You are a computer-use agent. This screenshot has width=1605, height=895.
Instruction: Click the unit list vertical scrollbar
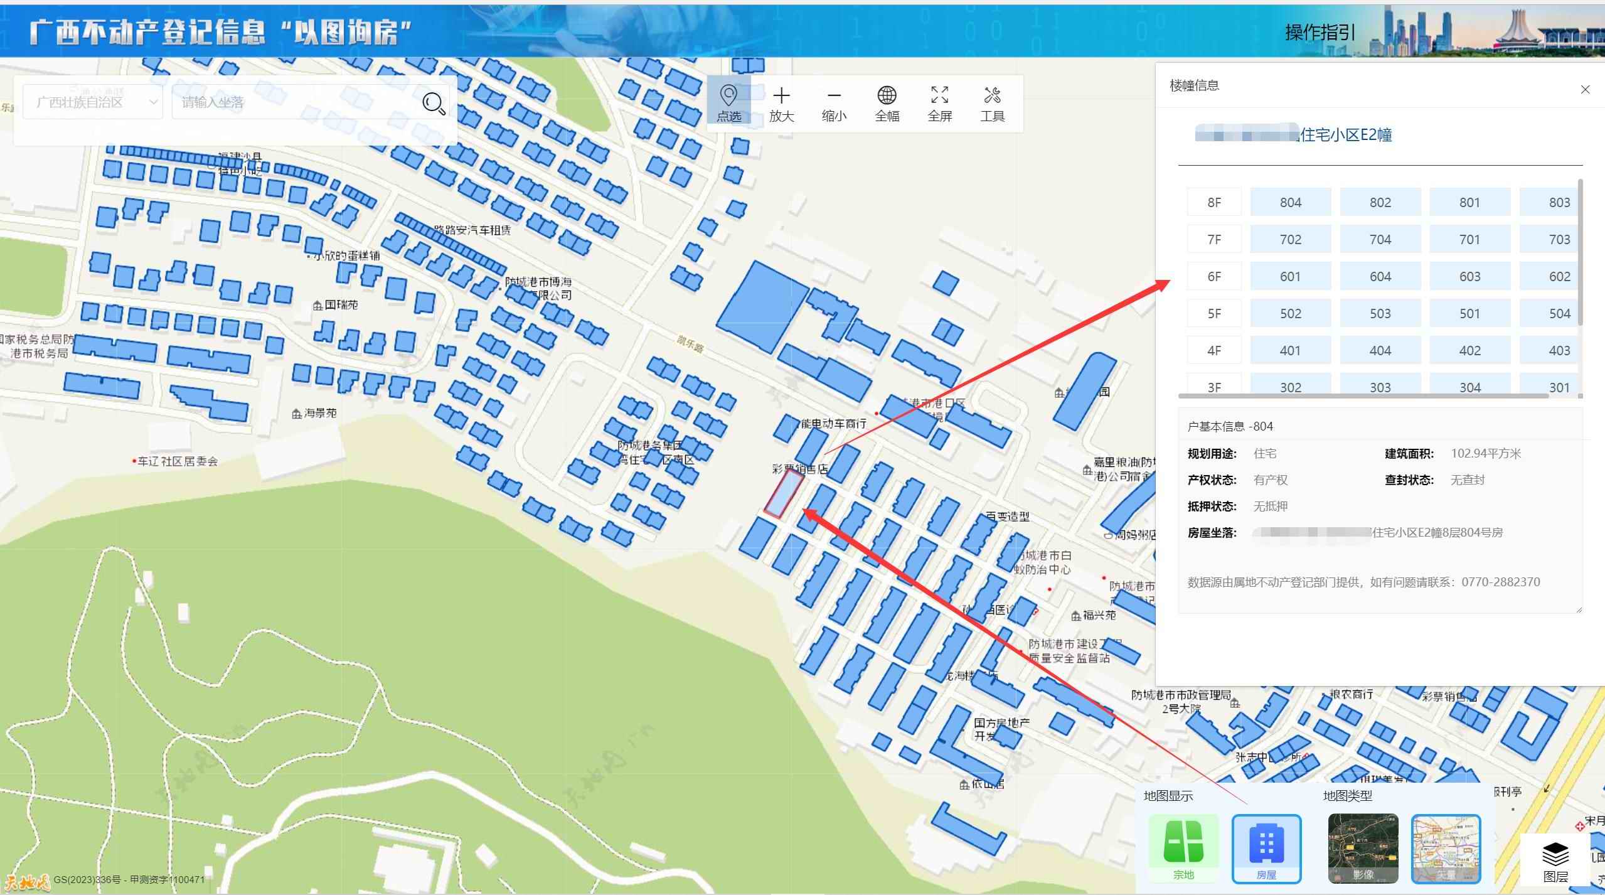tap(1579, 251)
